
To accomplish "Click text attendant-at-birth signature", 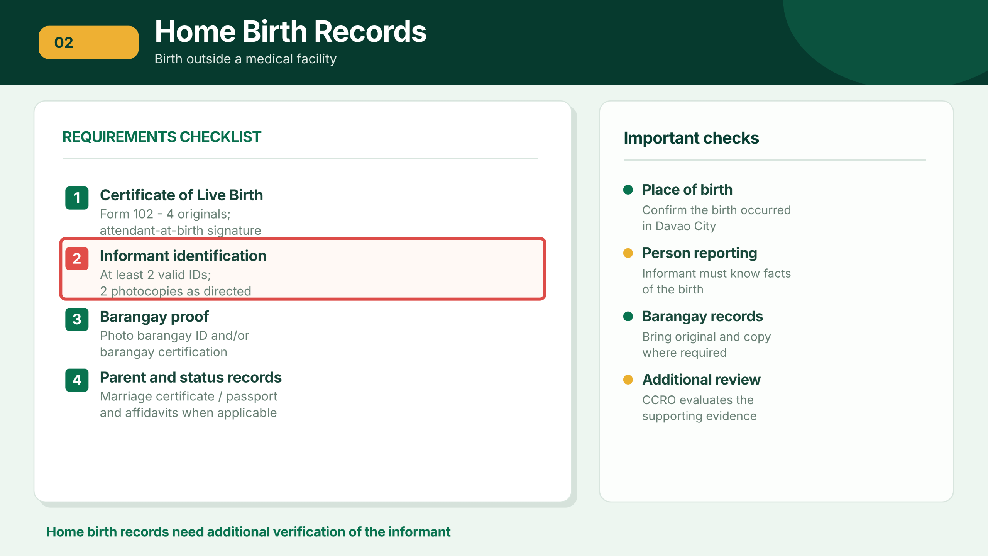I will coord(181,231).
